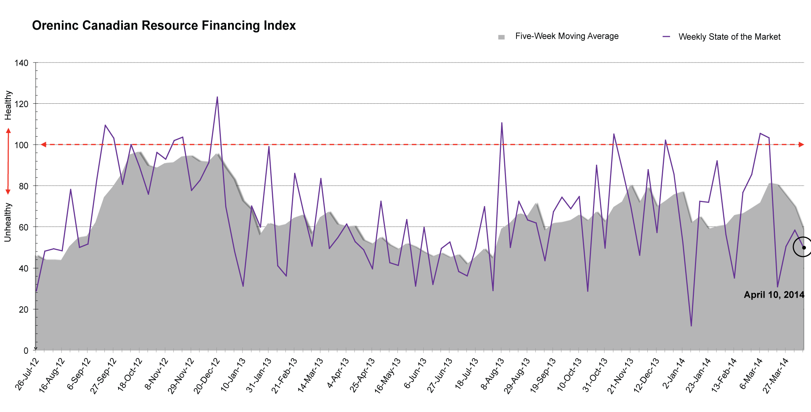Click the 27-Sep-12 date label
The image size is (811, 412).
coord(103,375)
